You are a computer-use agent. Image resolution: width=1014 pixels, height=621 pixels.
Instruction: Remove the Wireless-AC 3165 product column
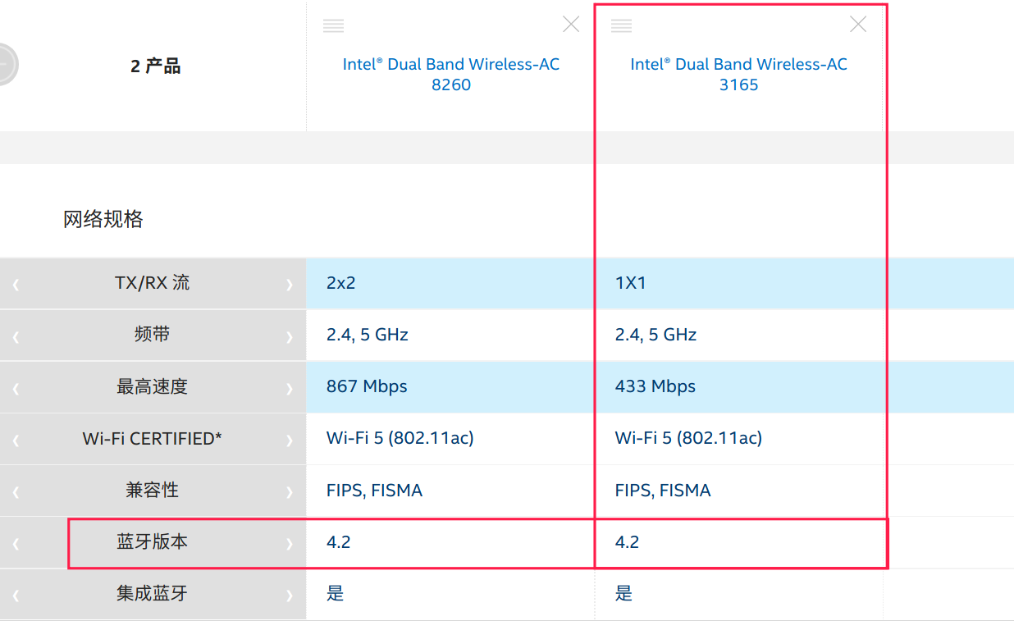(x=858, y=25)
